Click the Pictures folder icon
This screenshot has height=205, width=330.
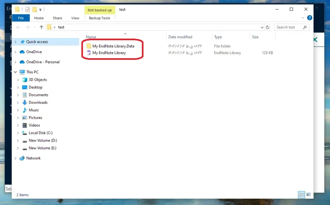click(24, 117)
